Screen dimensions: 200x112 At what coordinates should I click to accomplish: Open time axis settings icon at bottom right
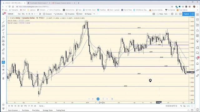pos(192,102)
